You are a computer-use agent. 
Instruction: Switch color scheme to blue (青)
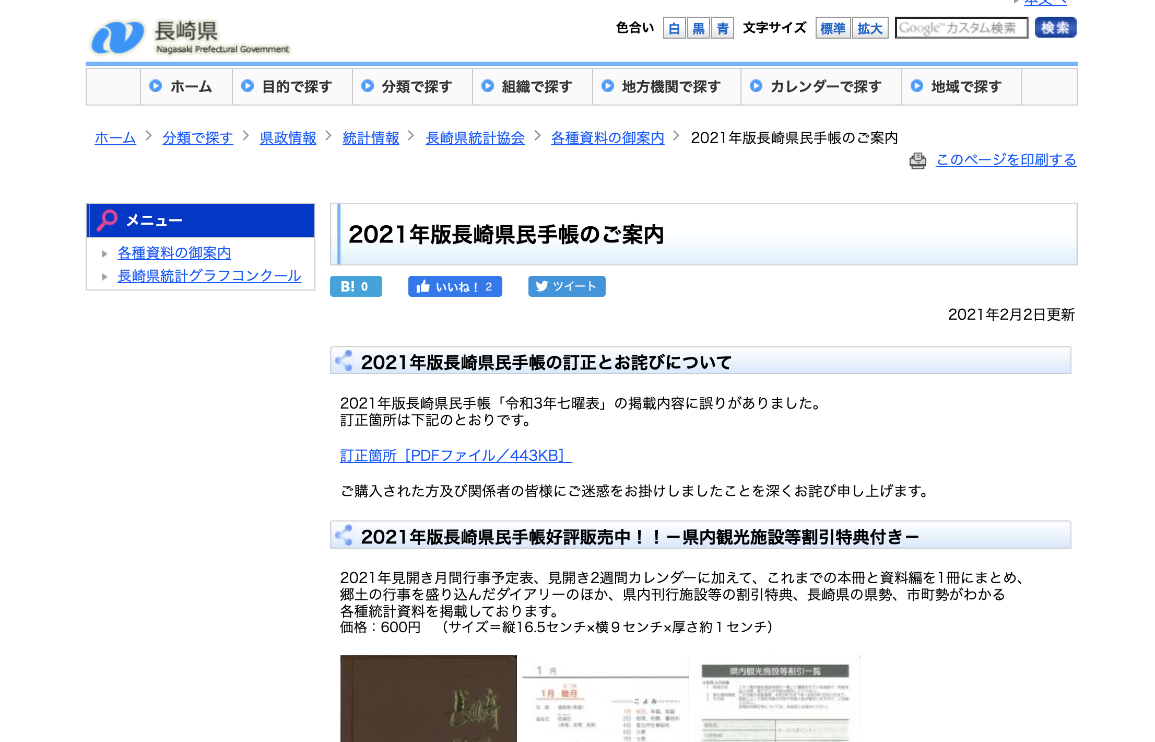tap(722, 28)
